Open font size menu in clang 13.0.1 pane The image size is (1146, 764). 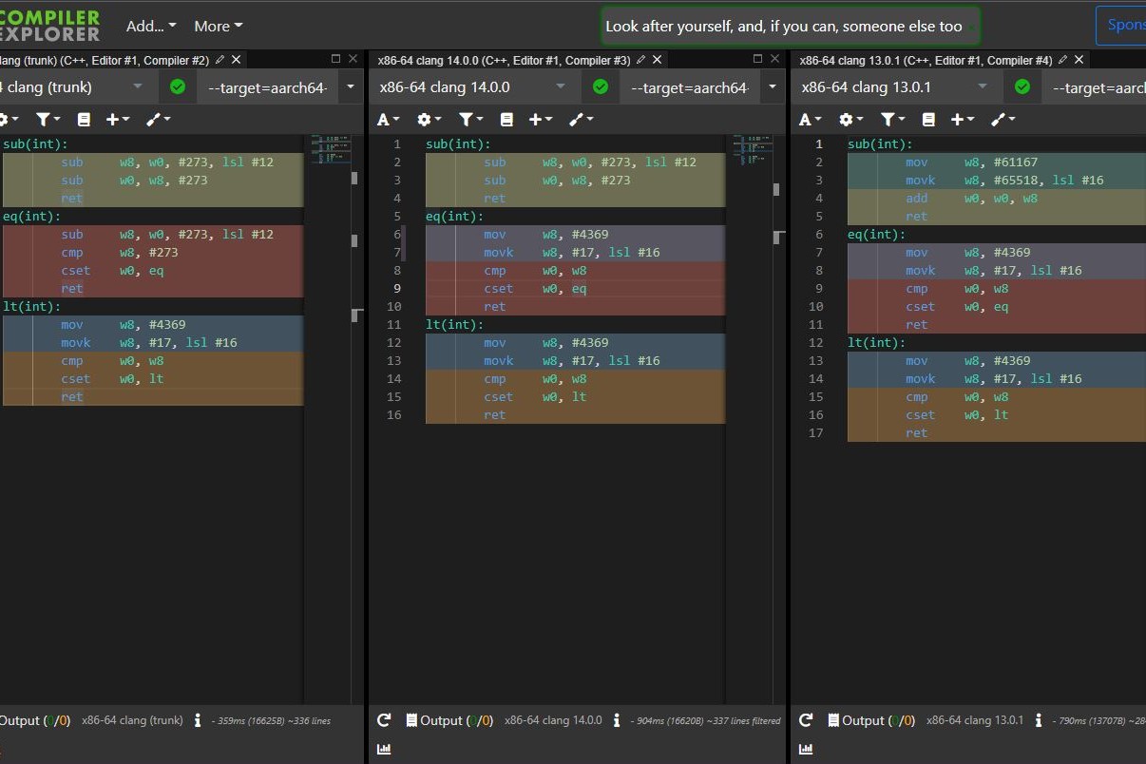[x=810, y=120]
